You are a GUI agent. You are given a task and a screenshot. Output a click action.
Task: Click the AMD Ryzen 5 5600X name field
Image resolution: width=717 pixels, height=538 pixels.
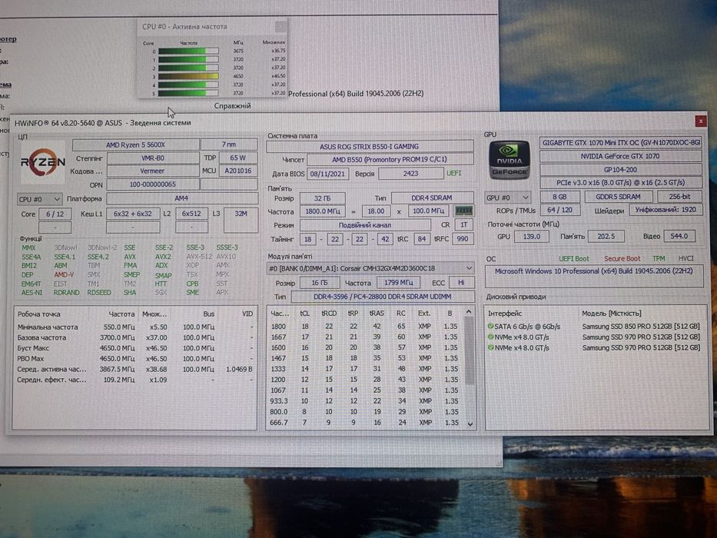136,144
